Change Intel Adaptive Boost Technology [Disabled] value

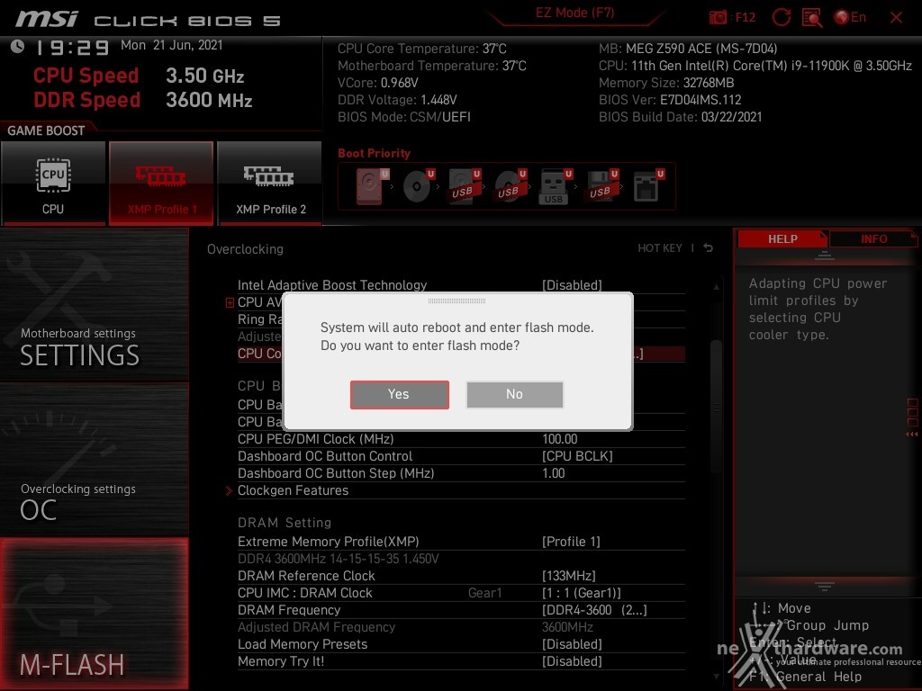click(572, 285)
